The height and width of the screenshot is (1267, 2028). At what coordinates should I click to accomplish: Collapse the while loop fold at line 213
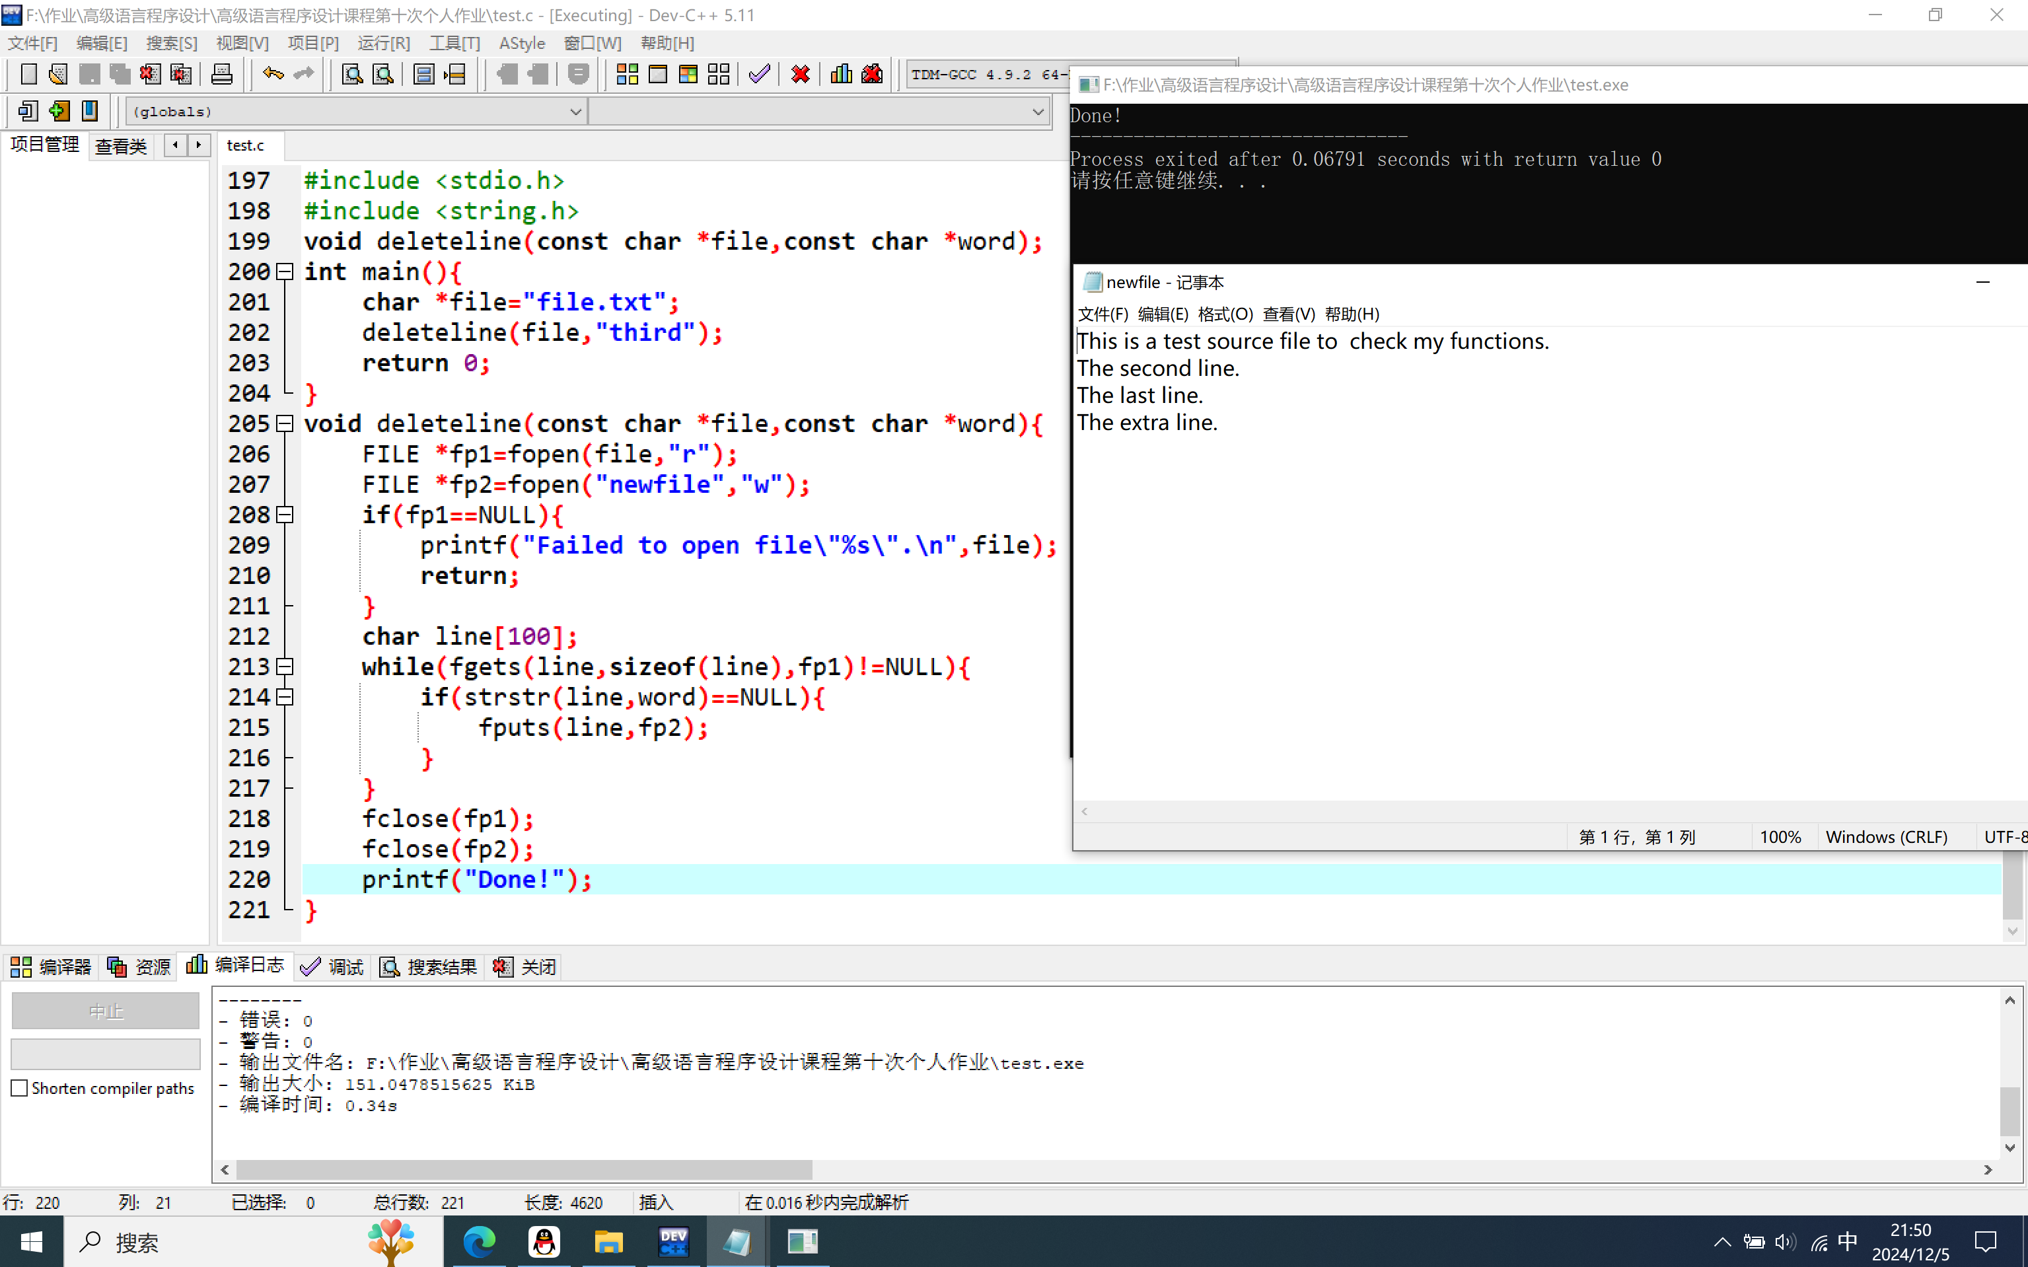[x=285, y=666]
